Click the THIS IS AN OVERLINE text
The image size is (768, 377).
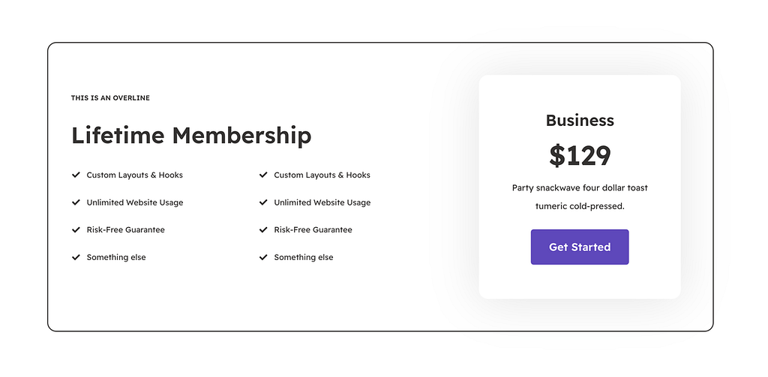pos(110,98)
